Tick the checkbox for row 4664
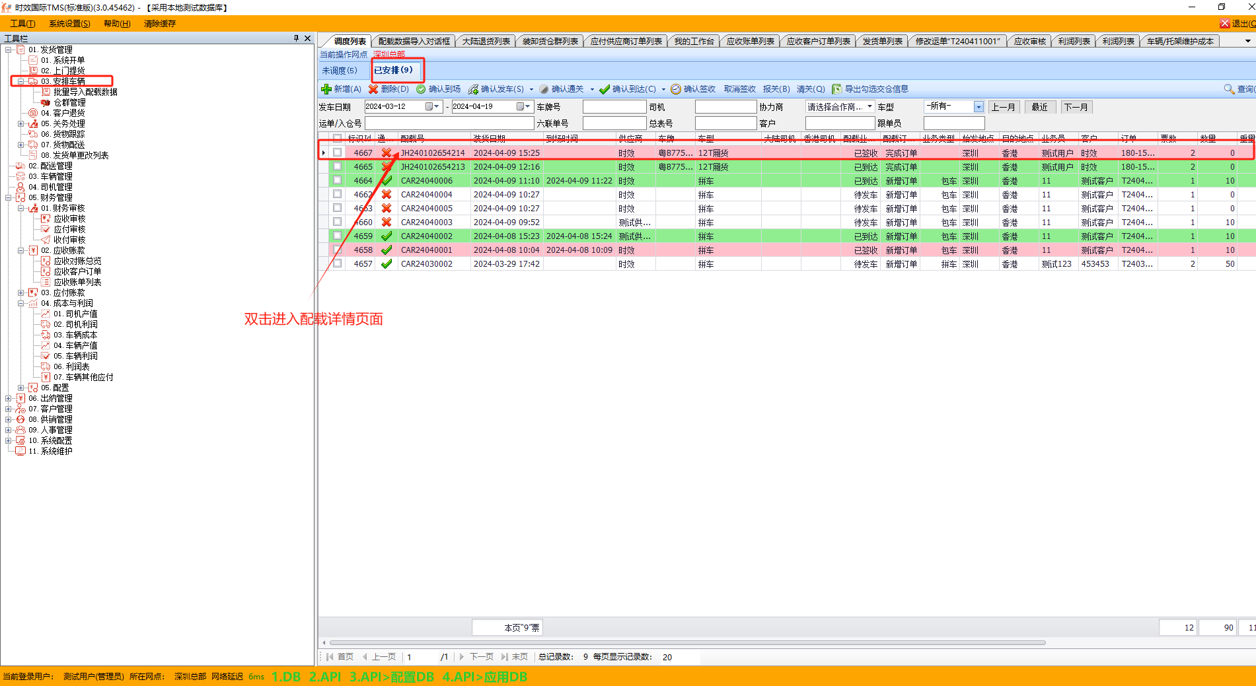The image size is (1256, 686). click(x=338, y=180)
